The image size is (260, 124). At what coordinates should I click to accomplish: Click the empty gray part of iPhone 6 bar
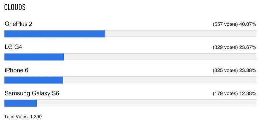160,80
